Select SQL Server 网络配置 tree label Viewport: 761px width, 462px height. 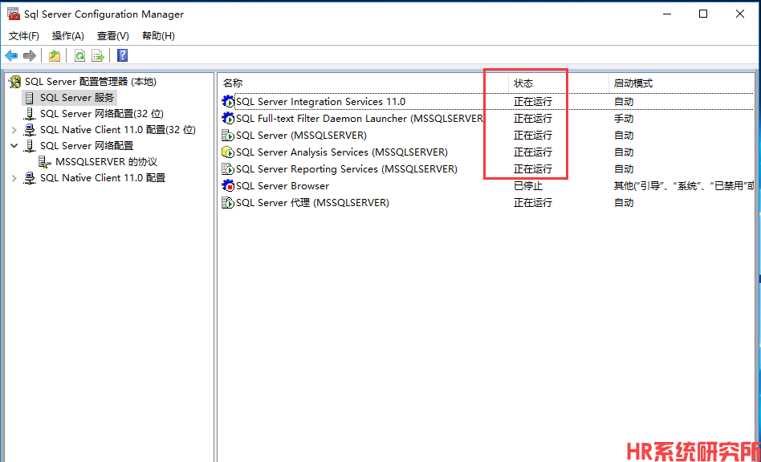tap(87, 146)
